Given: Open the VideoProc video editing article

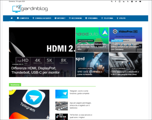Looking at the screenshot, I should pyautogui.click(x=125, y=47).
